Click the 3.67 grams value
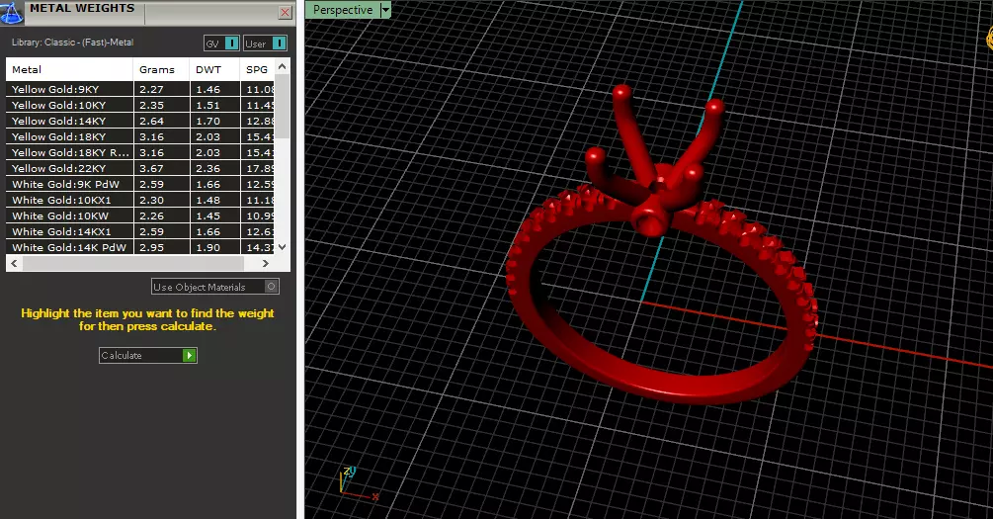Viewport: 993px width, 519px height. click(151, 169)
